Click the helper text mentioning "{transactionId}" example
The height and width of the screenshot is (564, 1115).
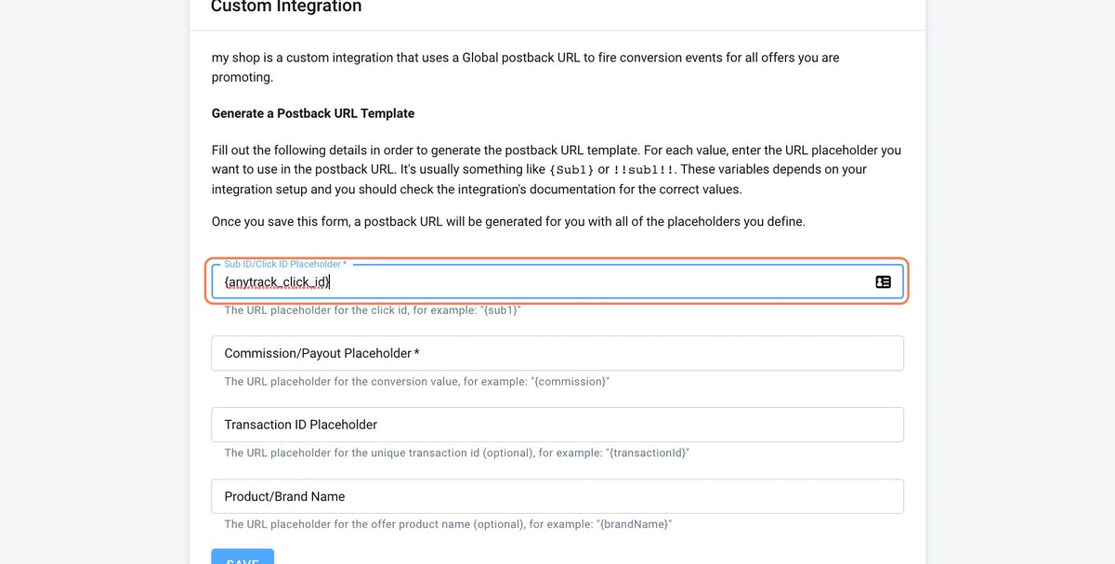pos(457,453)
